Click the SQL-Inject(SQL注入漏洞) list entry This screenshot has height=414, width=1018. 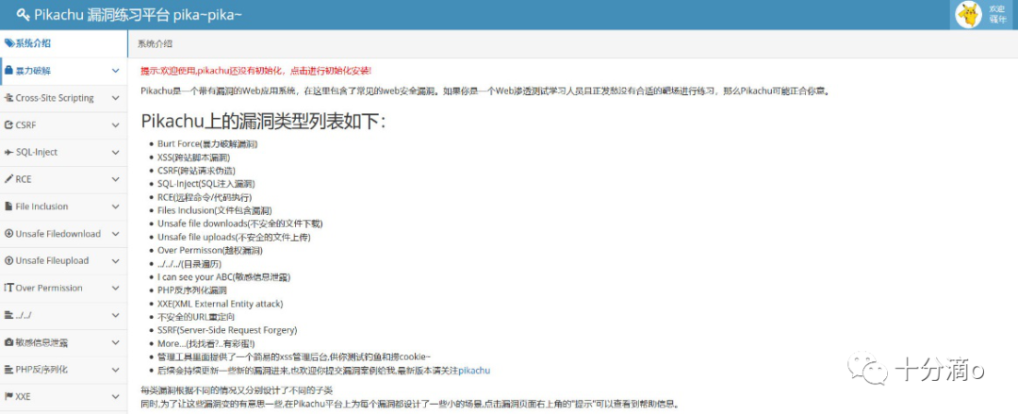click(206, 184)
